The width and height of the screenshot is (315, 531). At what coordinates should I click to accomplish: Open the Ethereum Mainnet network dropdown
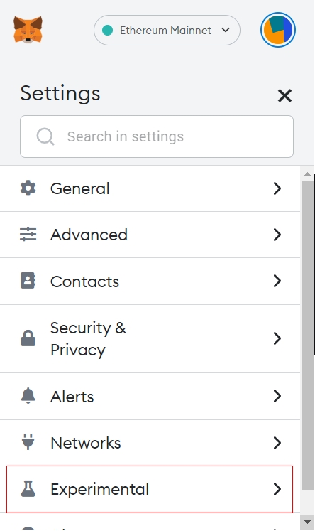point(167,30)
